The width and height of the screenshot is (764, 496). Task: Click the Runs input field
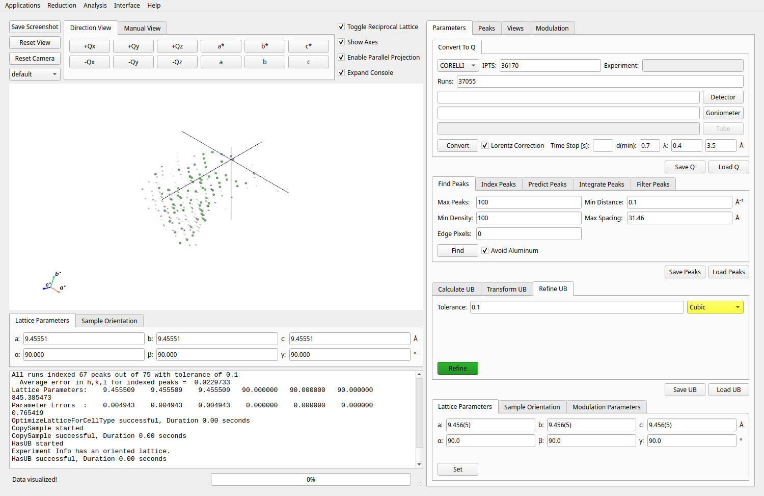[600, 81]
